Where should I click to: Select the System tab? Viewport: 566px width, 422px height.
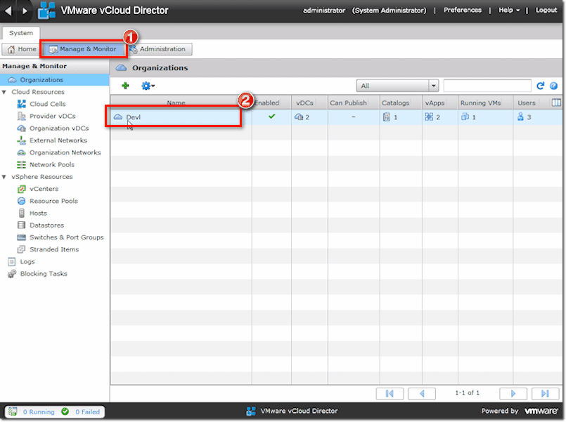[x=21, y=33]
